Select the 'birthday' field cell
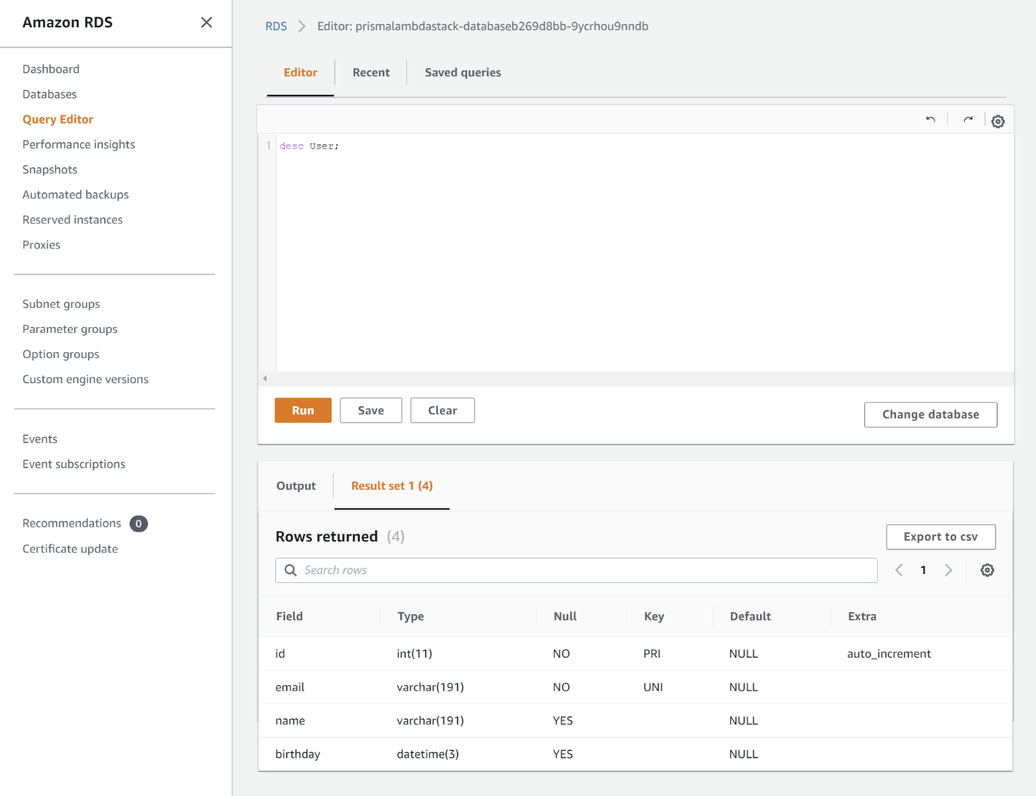This screenshot has width=1036, height=796. 297,755
